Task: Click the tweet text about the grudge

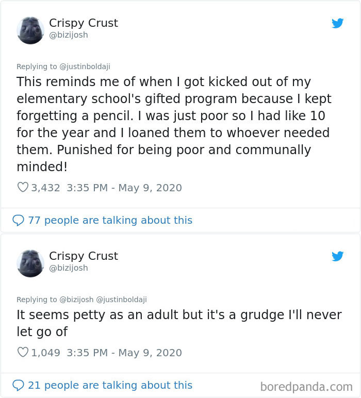Action: 178,322
